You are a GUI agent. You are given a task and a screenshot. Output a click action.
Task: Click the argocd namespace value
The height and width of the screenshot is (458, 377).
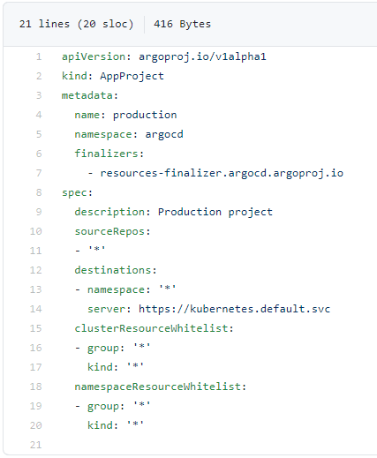coord(164,134)
